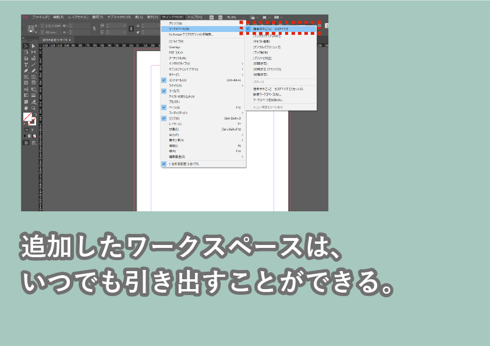Toggle the コントロール panel checkmark item
490x346 pixels.
[x=202, y=80]
